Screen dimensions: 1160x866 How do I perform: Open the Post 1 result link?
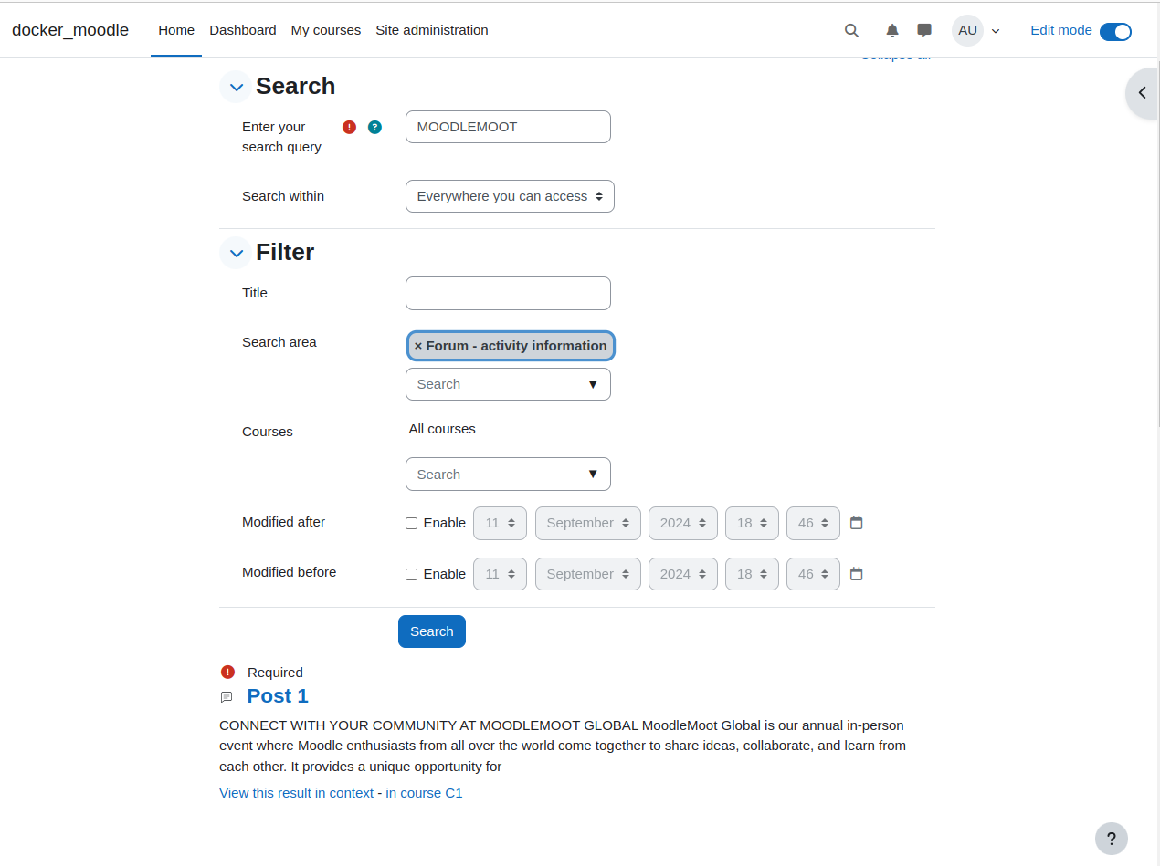click(x=278, y=696)
